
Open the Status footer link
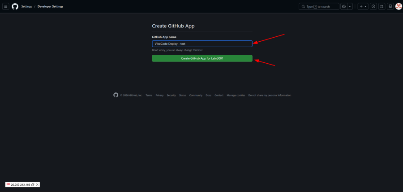click(183, 95)
